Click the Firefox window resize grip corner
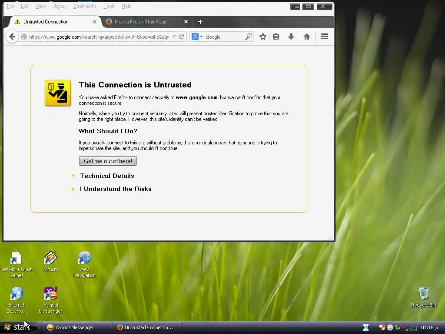This screenshot has height=334, width=445. click(x=330, y=238)
